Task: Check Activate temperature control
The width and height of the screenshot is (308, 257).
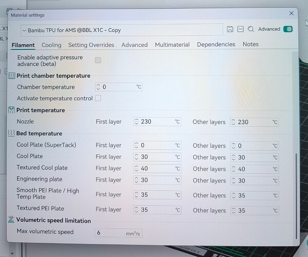Action: pos(98,98)
